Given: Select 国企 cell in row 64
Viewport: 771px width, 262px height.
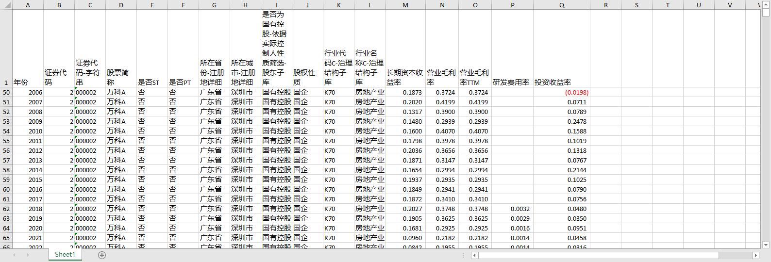Looking at the screenshot, I should (x=307, y=228).
